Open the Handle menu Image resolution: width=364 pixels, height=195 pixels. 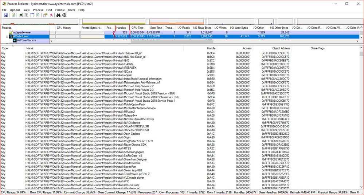click(x=60, y=10)
